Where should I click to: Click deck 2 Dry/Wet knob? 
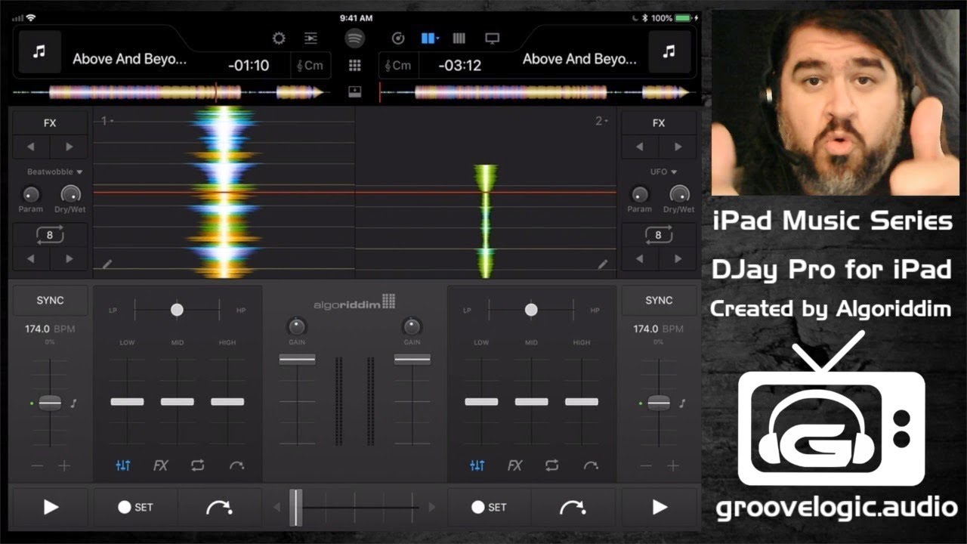[679, 194]
